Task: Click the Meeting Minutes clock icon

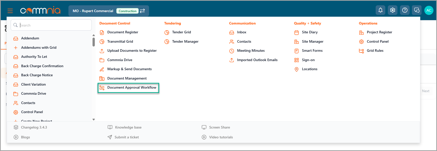Action: [232, 51]
